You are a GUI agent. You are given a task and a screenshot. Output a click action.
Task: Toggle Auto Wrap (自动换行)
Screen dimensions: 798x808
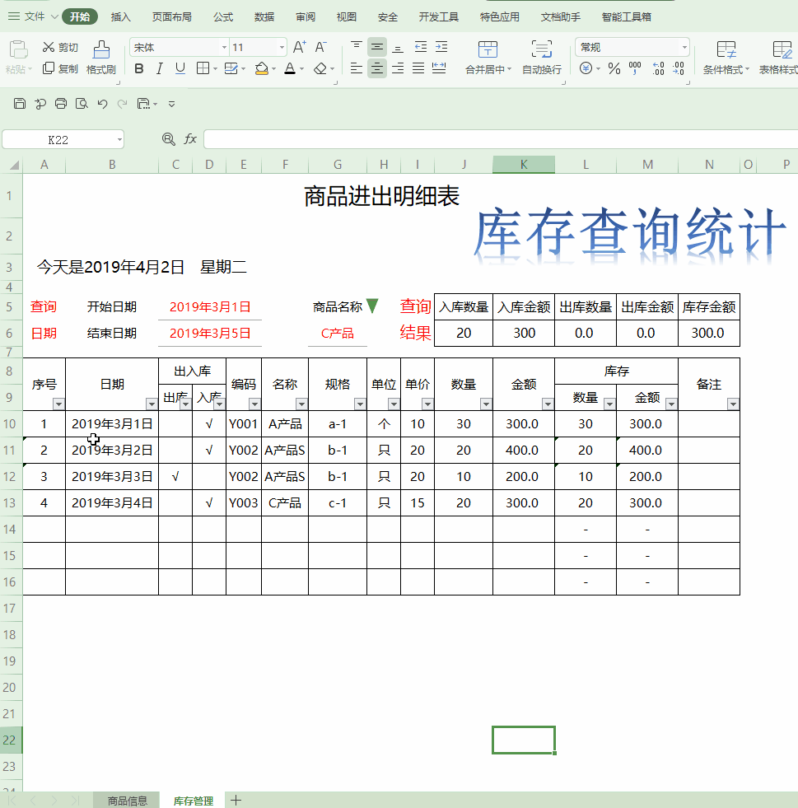click(x=541, y=57)
